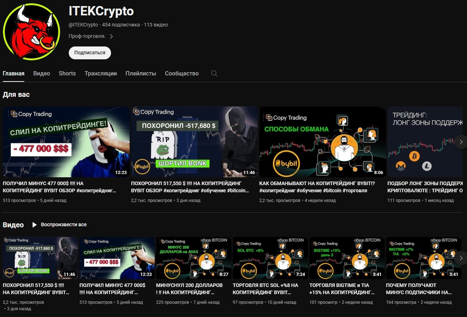Switch to the Видео tab
Image resolution: width=467 pixels, height=317 pixels.
point(42,73)
